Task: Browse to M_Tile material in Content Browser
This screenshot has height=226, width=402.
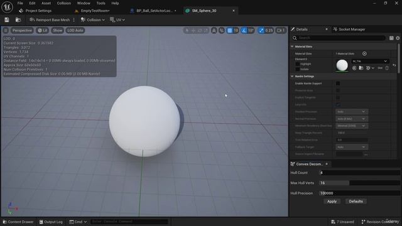Action: click(361, 68)
